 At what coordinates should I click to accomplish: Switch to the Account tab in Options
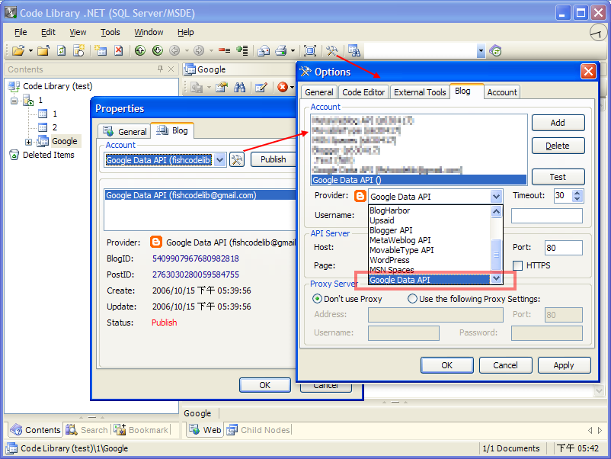pyautogui.click(x=502, y=92)
